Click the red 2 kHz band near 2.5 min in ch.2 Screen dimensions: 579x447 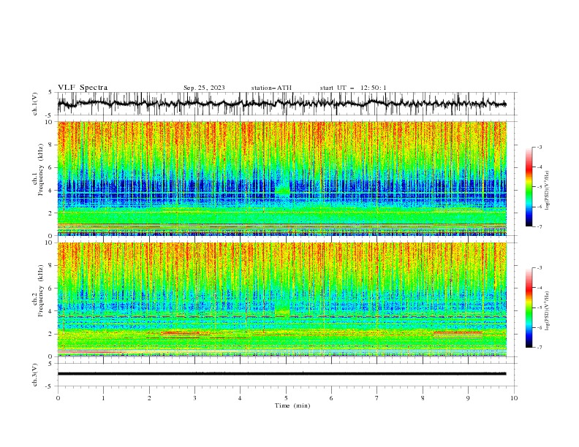pos(180,333)
